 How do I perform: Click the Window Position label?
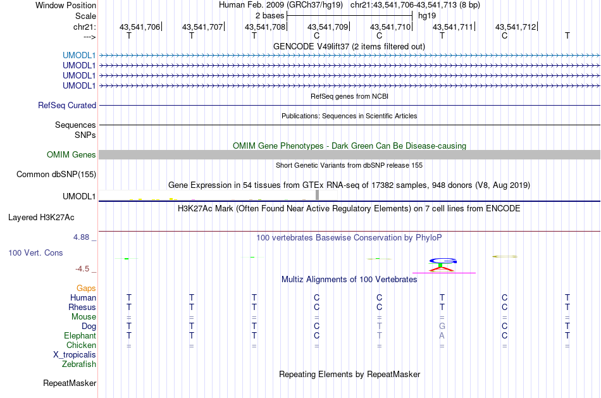[66, 5]
